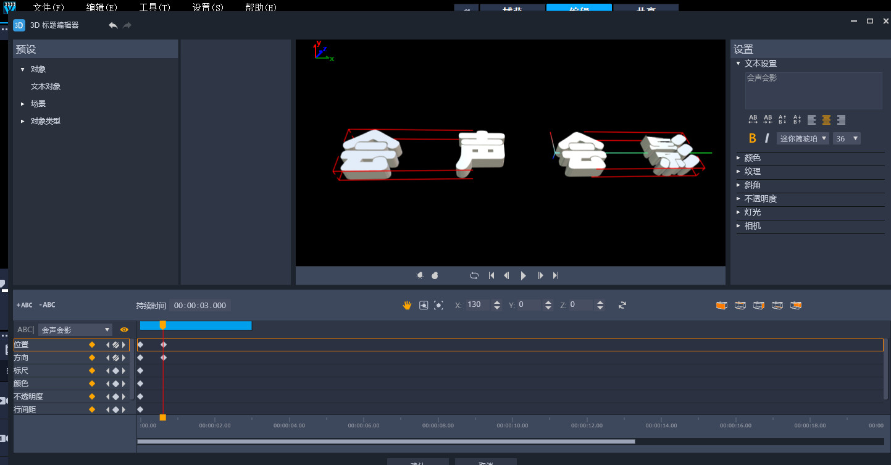Click the fifth cube view icon
This screenshot has width=891, height=465.
(x=796, y=305)
